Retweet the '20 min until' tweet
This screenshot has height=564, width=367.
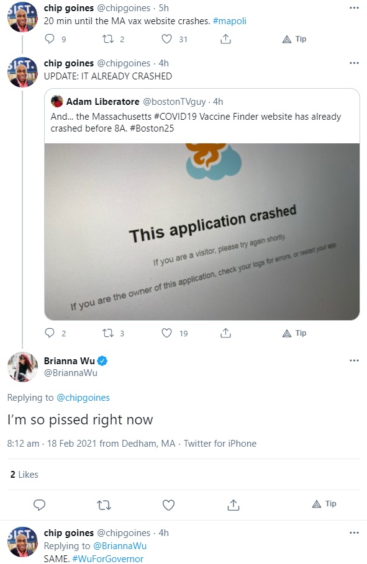tap(108, 39)
